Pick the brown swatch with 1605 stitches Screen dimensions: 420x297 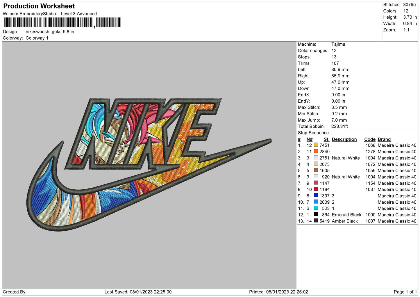pyautogui.click(x=316, y=170)
